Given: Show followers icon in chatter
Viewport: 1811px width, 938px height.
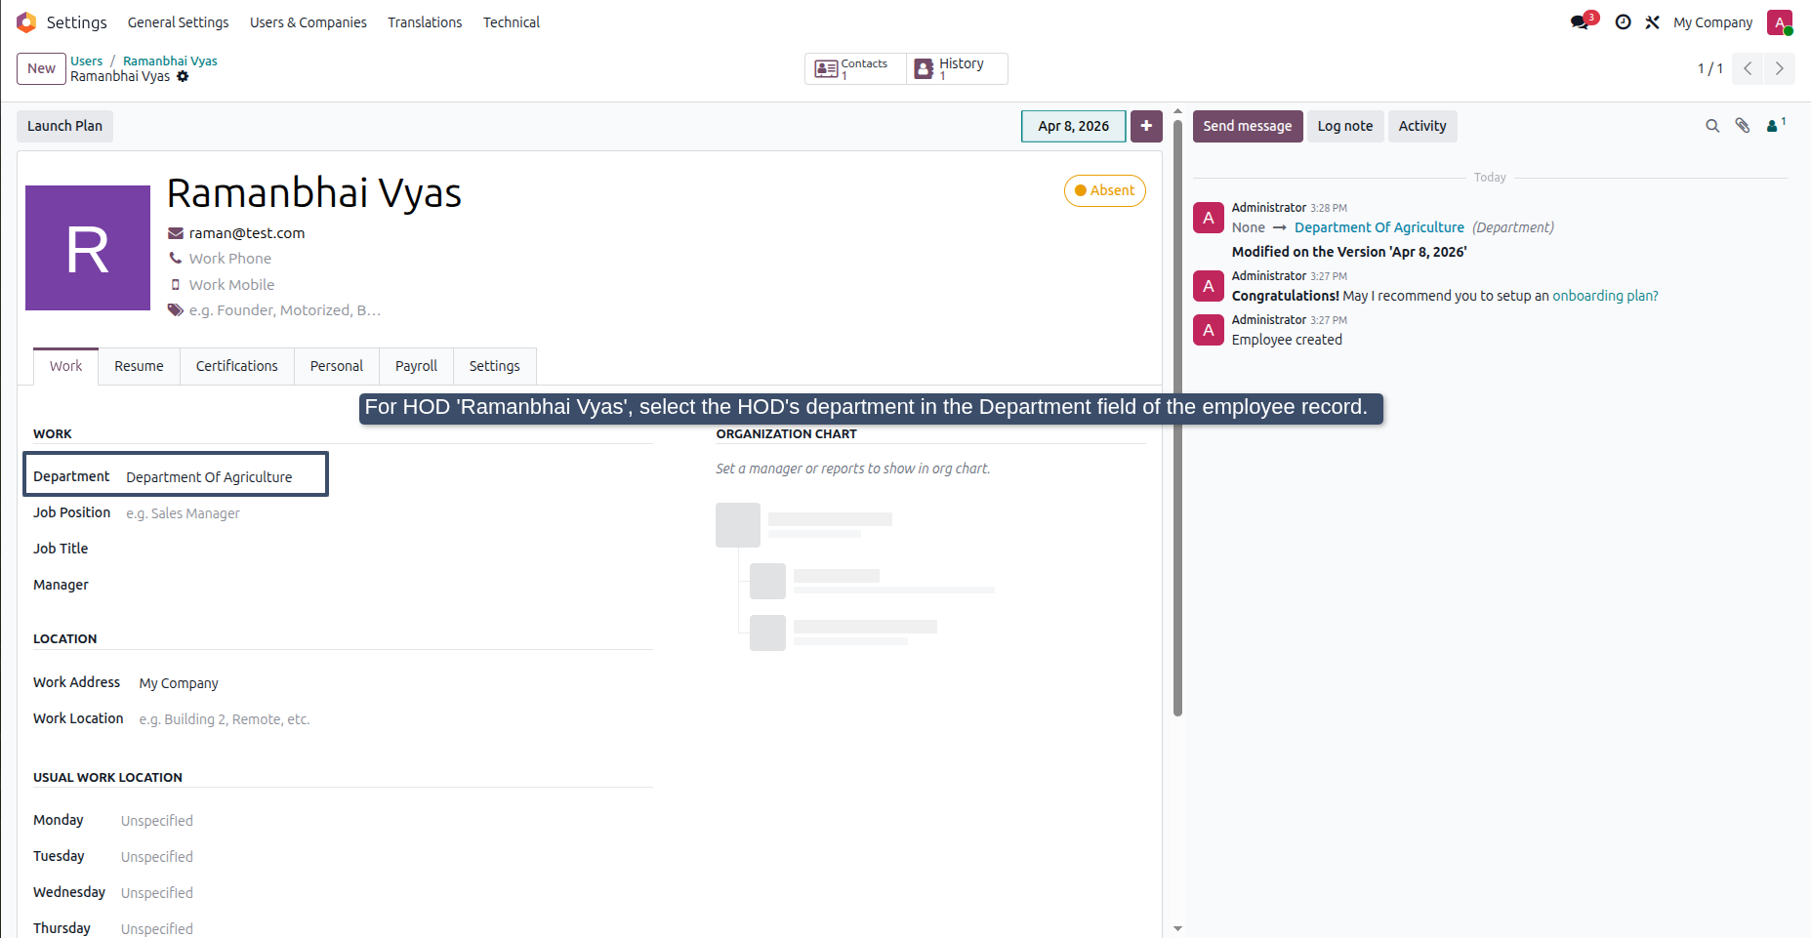Looking at the screenshot, I should click(x=1776, y=125).
